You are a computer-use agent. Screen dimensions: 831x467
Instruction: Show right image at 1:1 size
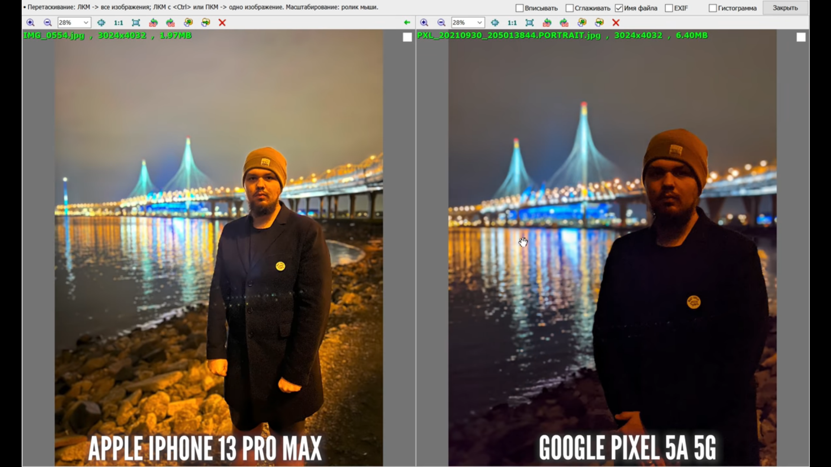512,22
